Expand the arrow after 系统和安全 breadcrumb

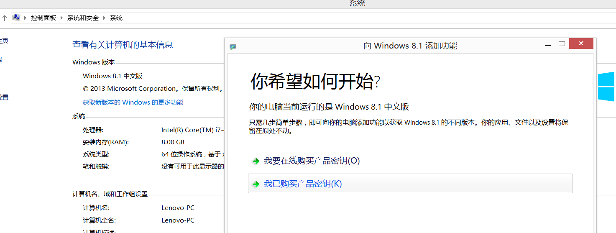point(105,18)
